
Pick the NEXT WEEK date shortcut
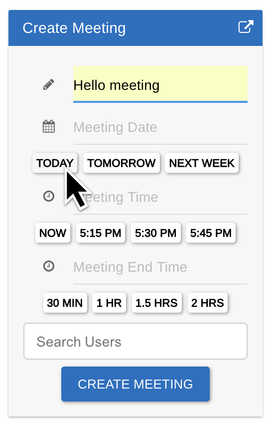pos(202,163)
